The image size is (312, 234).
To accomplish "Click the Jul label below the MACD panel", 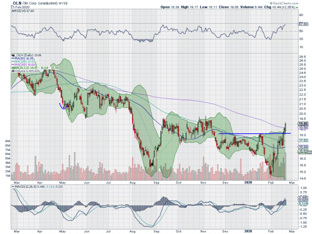I will click(x=108, y=231).
